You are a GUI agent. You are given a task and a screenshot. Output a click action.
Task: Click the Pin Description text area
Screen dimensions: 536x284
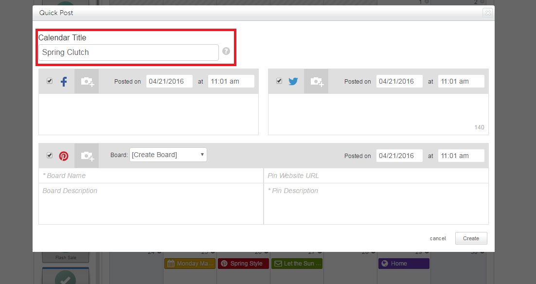376,204
